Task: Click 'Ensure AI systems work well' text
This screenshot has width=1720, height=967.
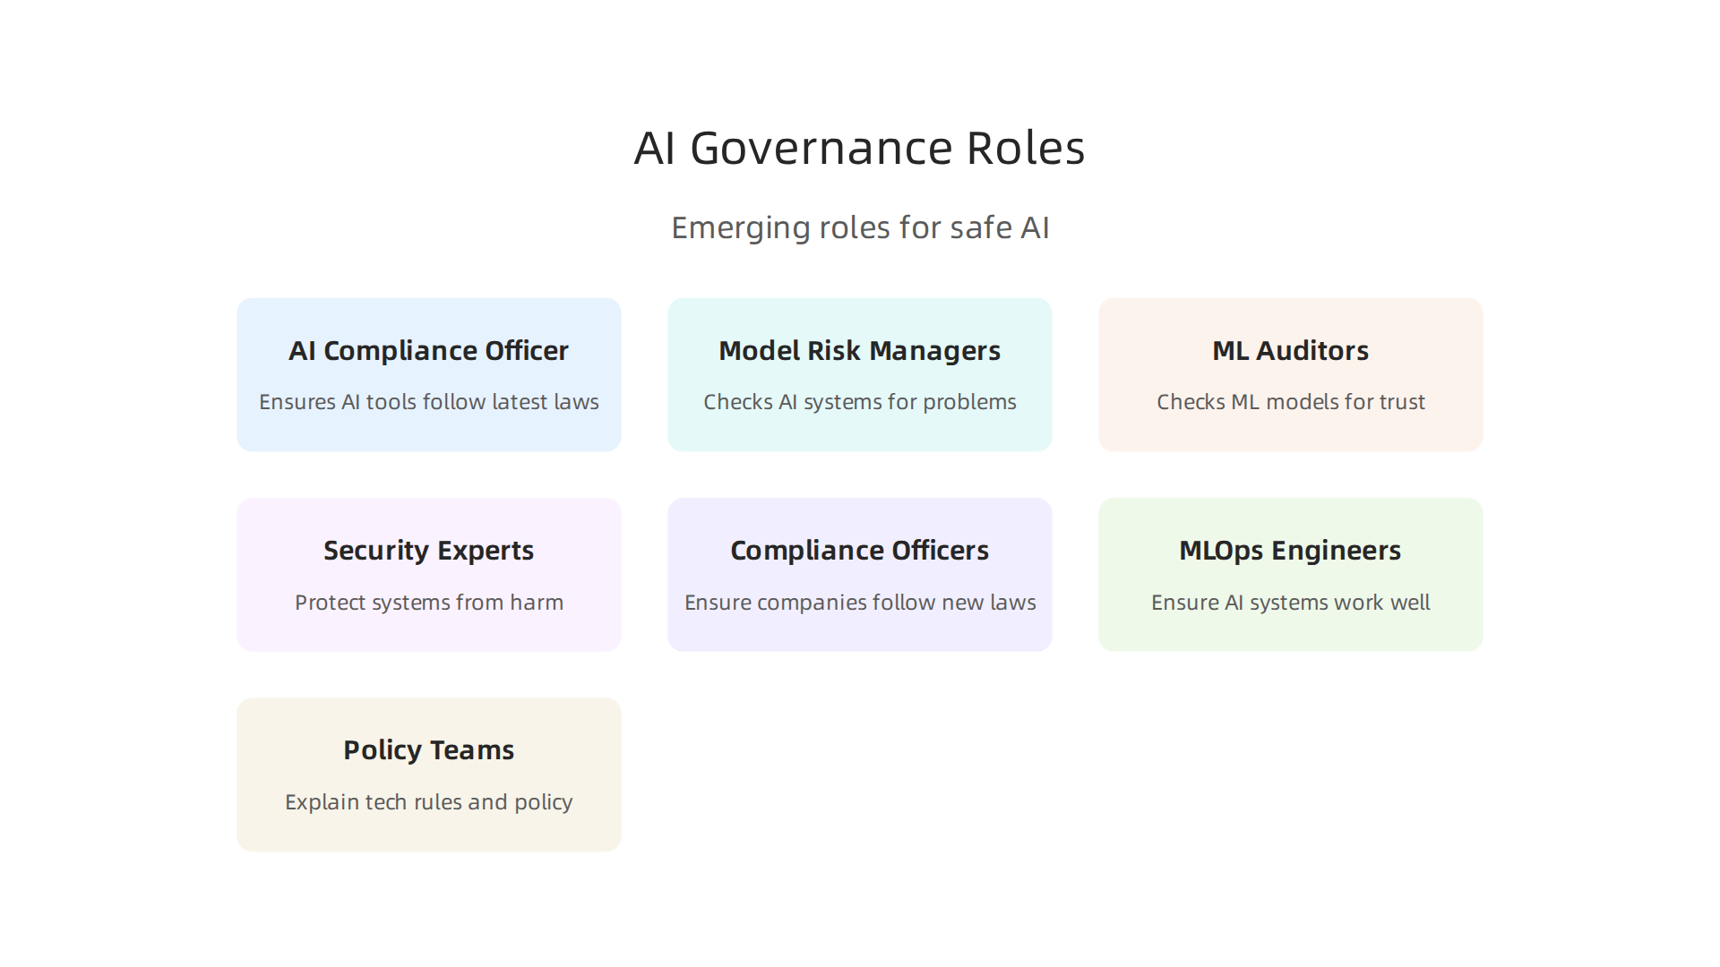Action: [x=1290, y=603]
